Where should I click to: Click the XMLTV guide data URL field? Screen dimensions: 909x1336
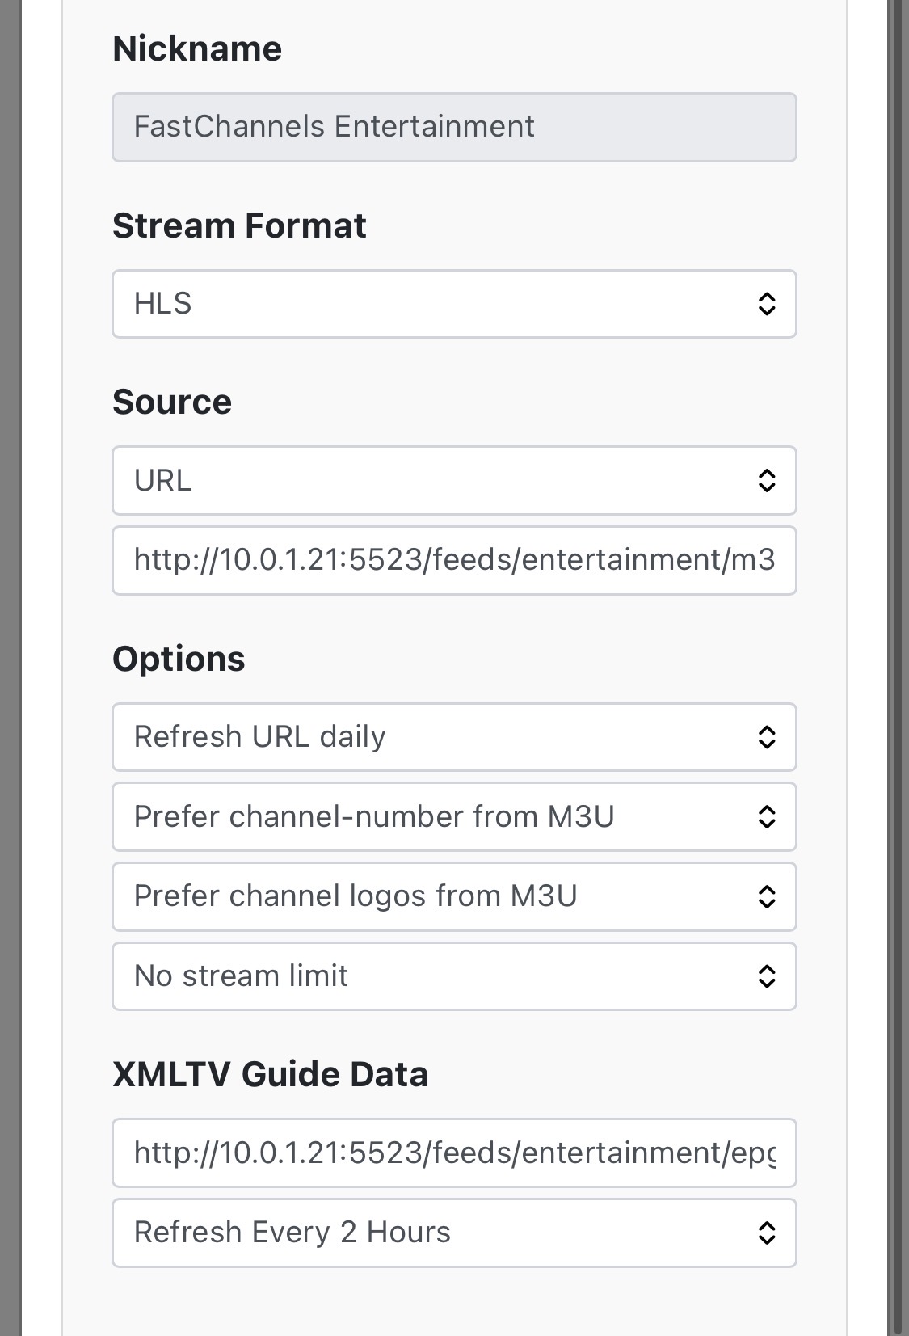(x=454, y=1153)
